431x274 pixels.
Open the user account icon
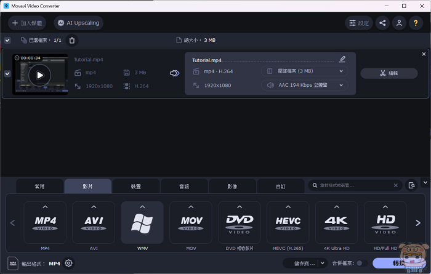(400, 23)
